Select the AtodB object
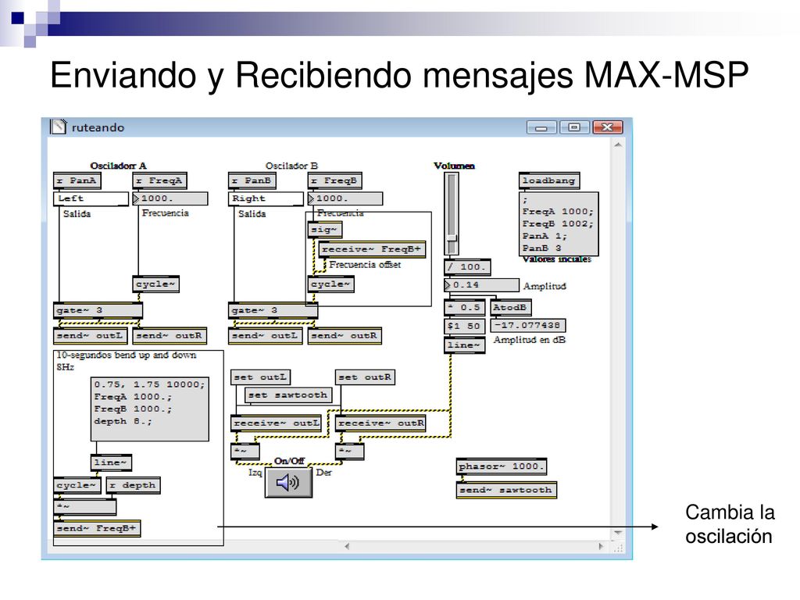The image size is (800, 600). point(511,308)
